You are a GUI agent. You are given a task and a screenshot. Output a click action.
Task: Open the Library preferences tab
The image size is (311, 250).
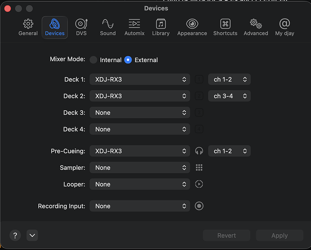click(160, 27)
